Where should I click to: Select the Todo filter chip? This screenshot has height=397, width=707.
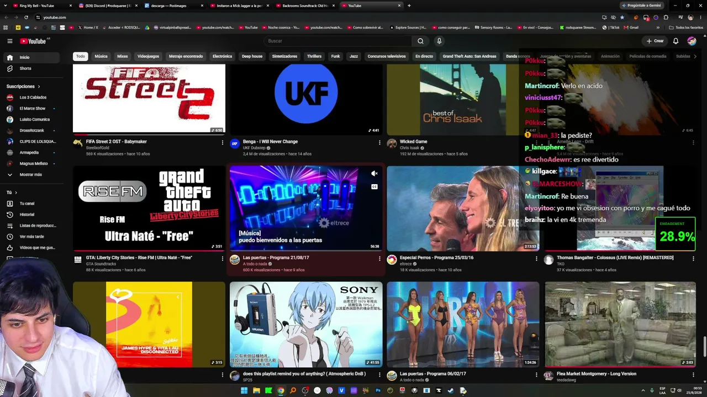[81, 56]
